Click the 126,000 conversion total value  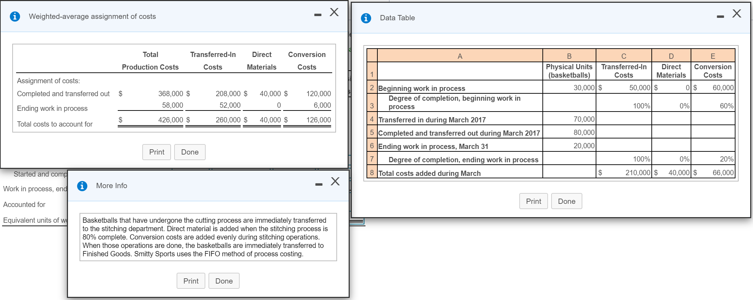tap(319, 120)
